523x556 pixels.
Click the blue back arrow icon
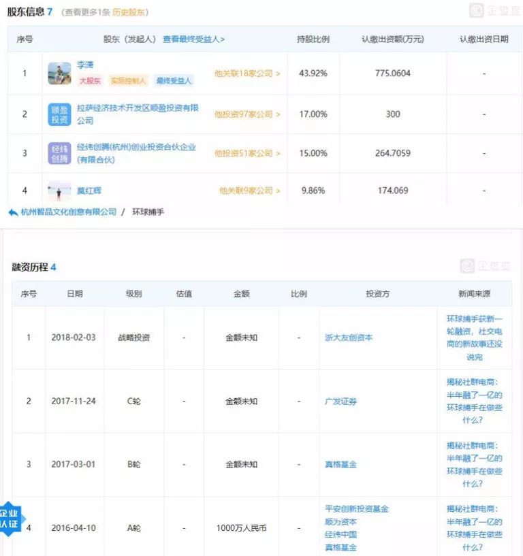pos(13,212)
